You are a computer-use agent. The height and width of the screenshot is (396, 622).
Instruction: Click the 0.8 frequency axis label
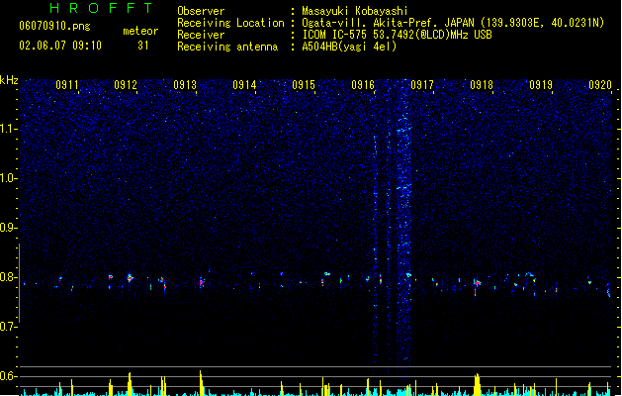click(x=8, y=277)
